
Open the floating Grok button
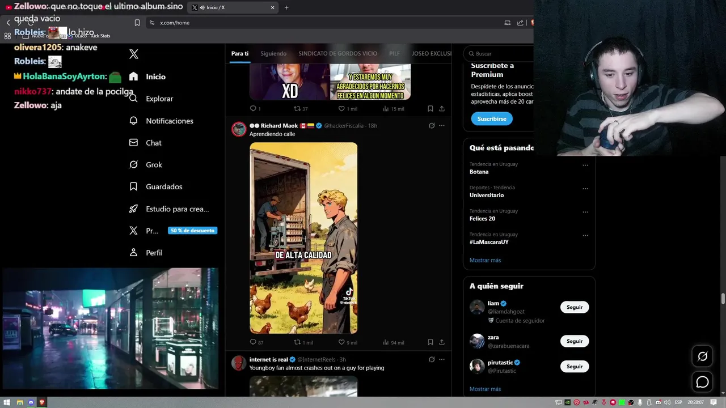(702, 356)
